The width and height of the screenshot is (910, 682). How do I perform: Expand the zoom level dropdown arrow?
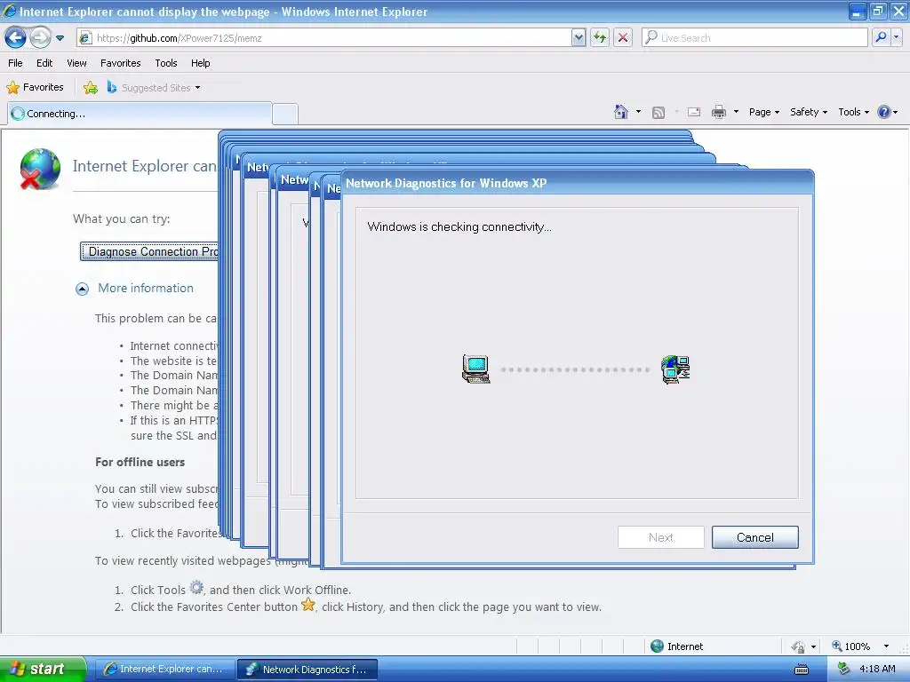click(886, 646)
